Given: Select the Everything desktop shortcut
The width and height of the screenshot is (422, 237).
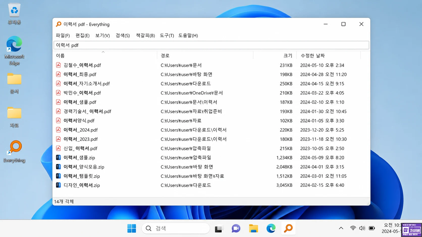Looking at the screenshot, I should (14, 152).
